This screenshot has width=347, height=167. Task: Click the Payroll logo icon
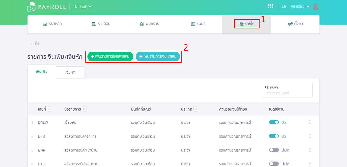coord(31,6)
